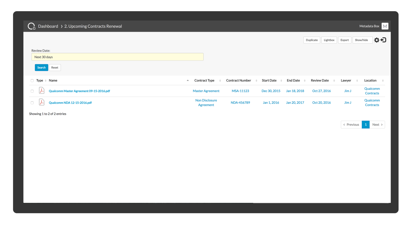The height and width of the screenshot is (225, 411).
Task: Click the PDF icon for Qualcomm NDA
Action: [42, 102]
